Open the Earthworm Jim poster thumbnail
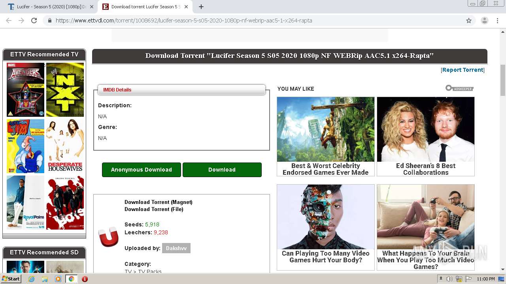506x284 pixels. tap(25, 146)
